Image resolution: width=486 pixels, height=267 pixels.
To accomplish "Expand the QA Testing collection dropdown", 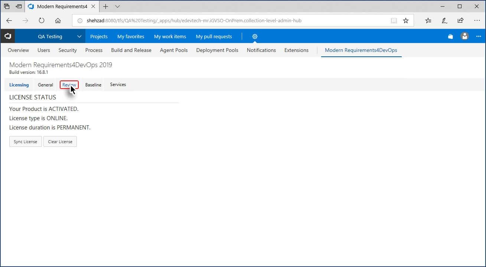I will 79,36.
